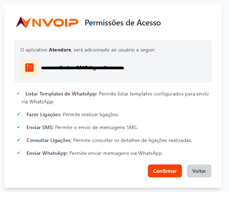Click the Consultar Ligações permission label
This screenshot has height=206, width=229.
(49, 140)
